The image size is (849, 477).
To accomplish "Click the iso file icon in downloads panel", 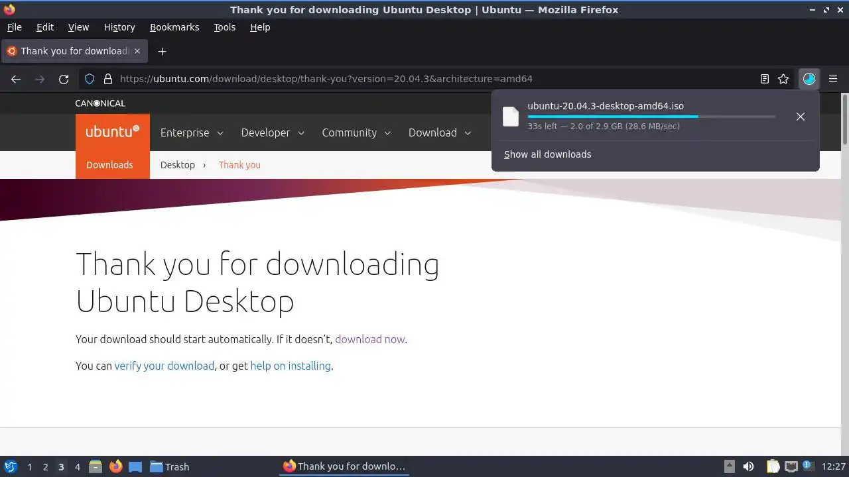I will pos(511,117).
